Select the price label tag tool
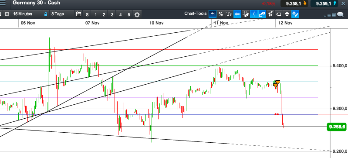This screenshot has width=348, height=158. 279,14
